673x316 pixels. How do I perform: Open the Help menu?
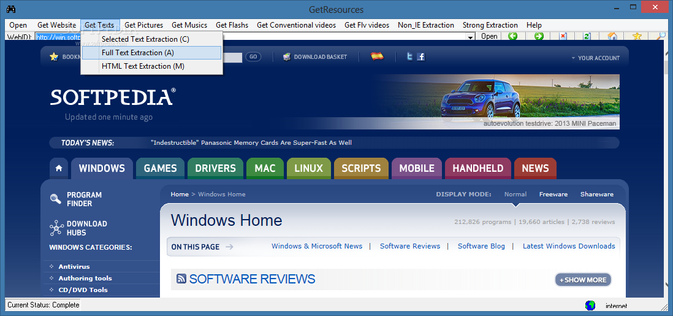[534, 25]
